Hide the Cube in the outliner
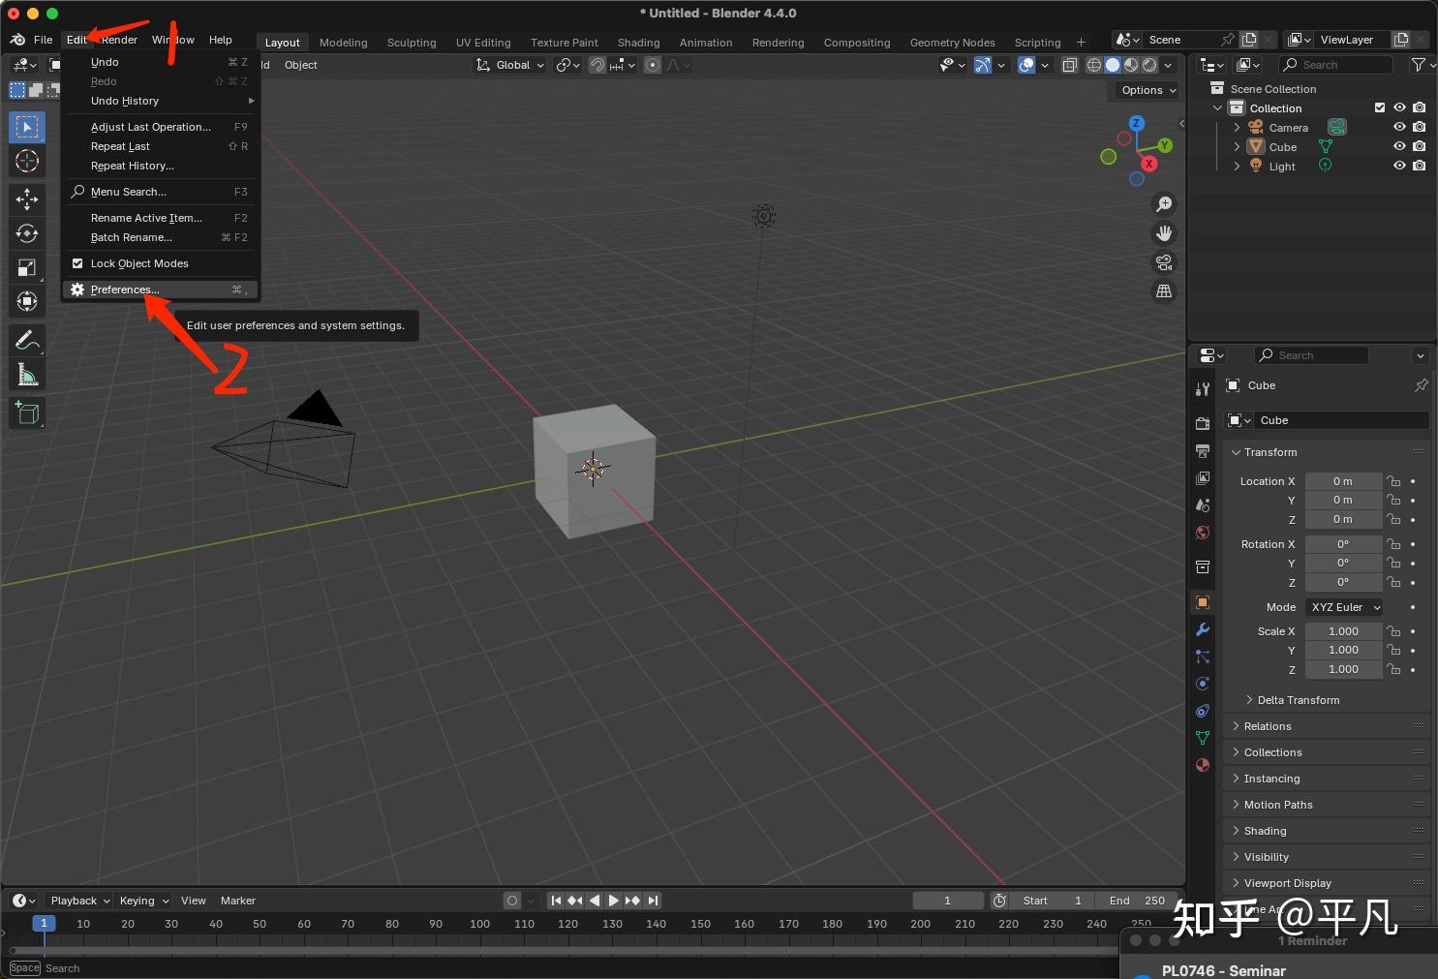 1399,146
